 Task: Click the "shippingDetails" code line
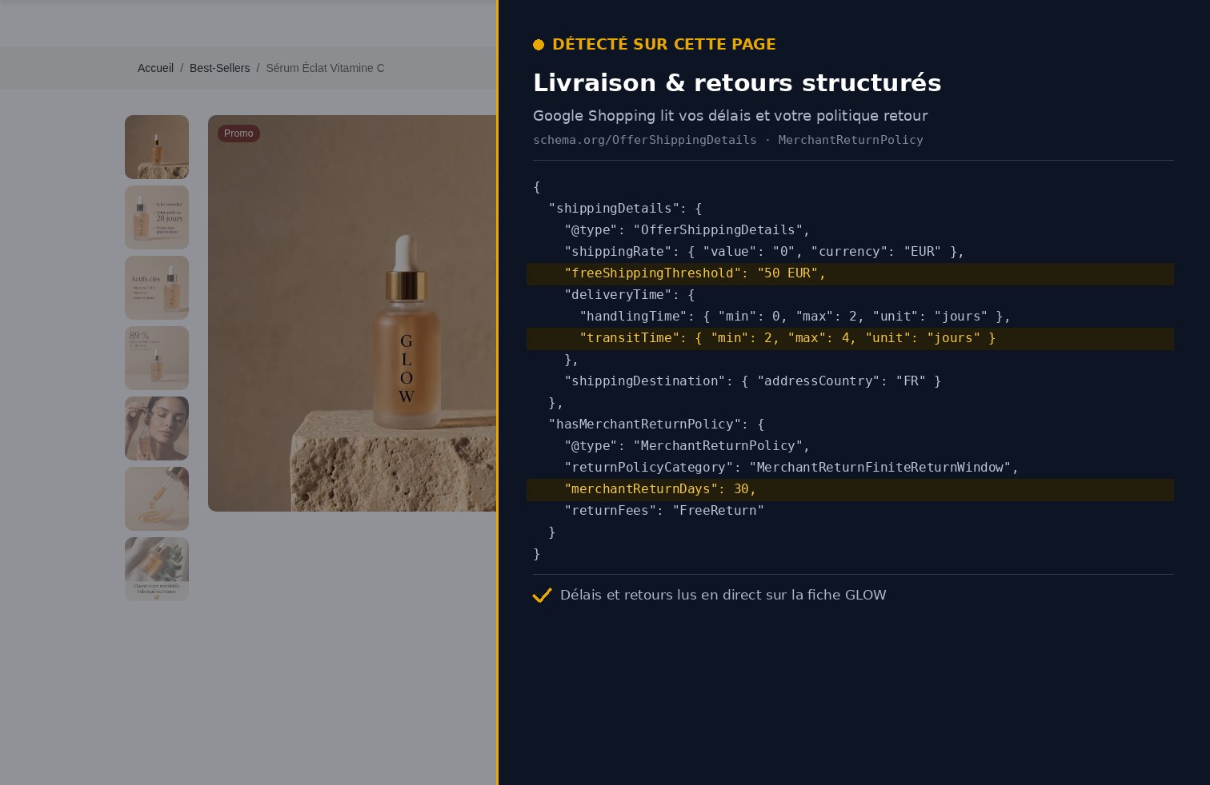pos(625,209)
